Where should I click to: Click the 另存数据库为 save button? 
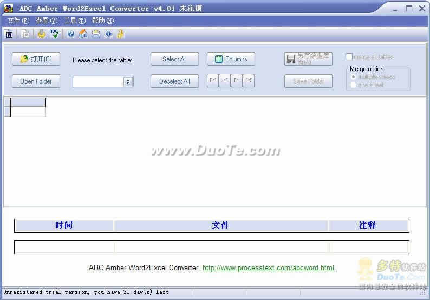pos(308,59)
